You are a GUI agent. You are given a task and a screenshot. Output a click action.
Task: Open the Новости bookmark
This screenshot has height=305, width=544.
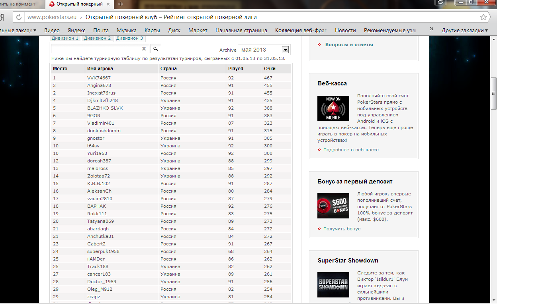tap(345, 30)
